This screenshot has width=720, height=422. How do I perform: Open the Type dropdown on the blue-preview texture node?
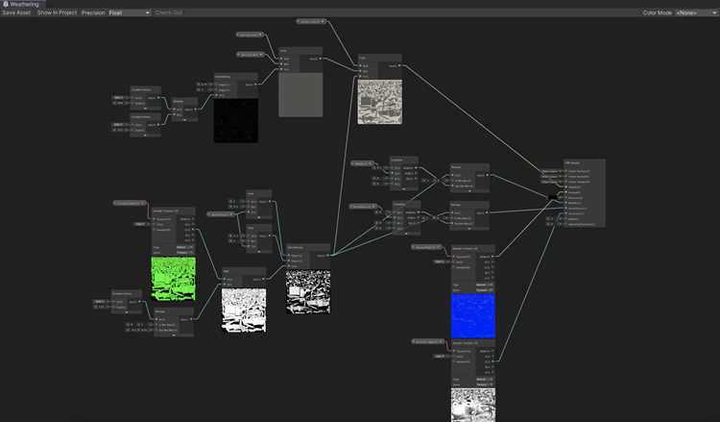[485, 285]
